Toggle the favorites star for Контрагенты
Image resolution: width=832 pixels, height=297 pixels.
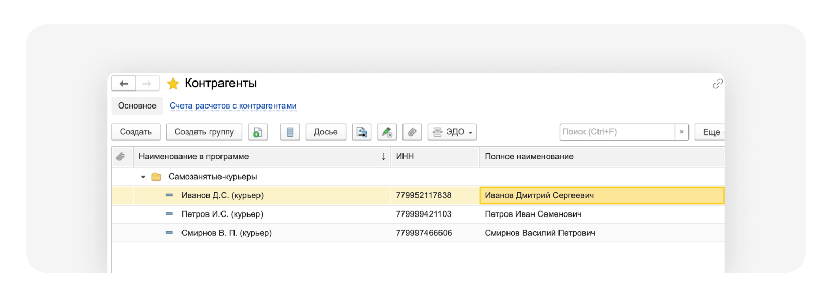(x=173, y=84)
